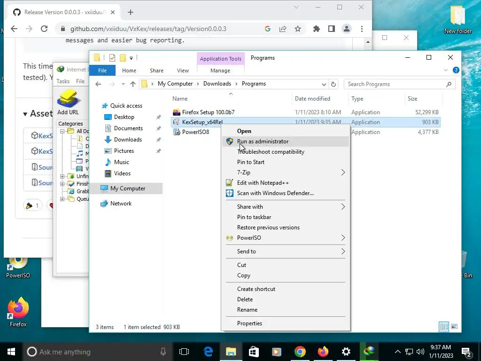
Task: Open Pictures in navigation pane
Action: [x=124, y=151]
